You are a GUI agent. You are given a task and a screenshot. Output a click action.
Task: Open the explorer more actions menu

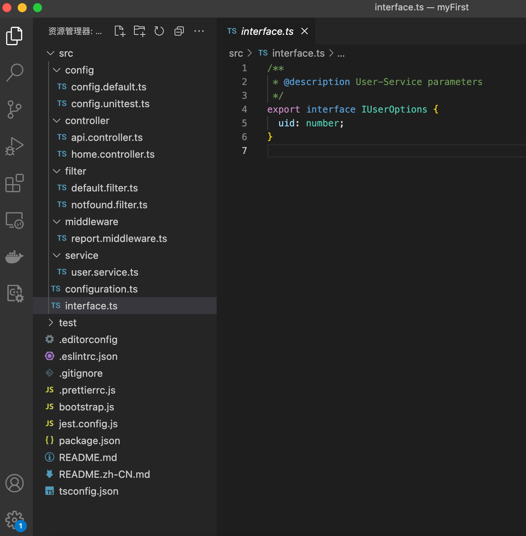point(199,31)
